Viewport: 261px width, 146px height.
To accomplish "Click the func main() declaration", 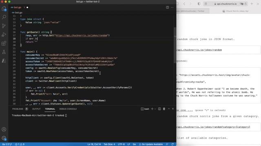I will pos(29,52).
